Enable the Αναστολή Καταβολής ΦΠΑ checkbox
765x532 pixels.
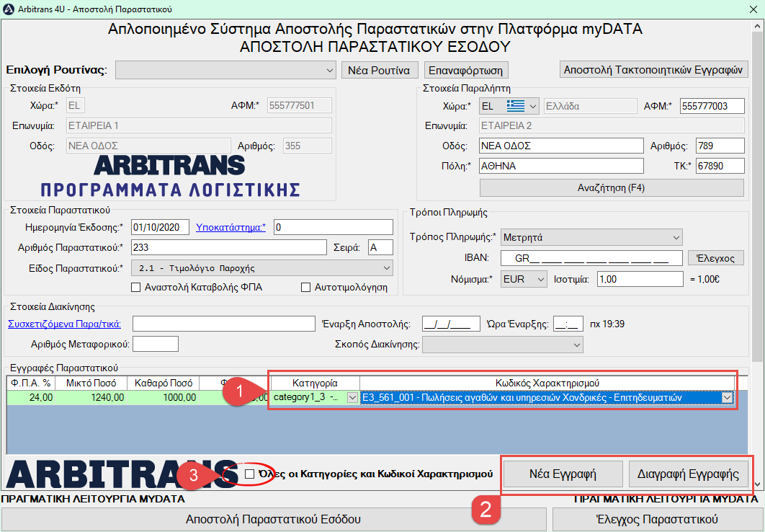[x=136, y=288]
